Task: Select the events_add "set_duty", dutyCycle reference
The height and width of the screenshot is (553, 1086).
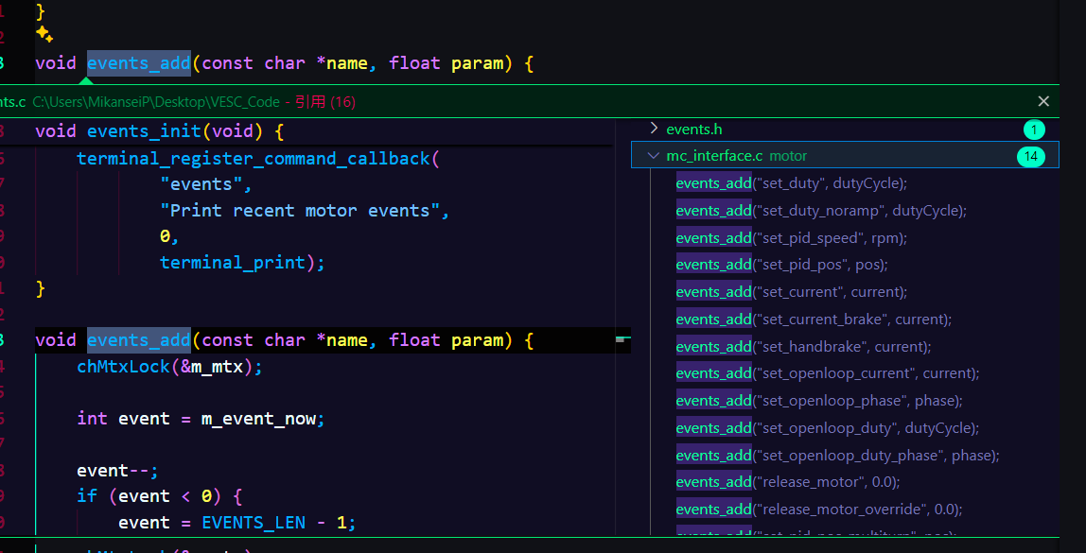Action: (791, 183)
